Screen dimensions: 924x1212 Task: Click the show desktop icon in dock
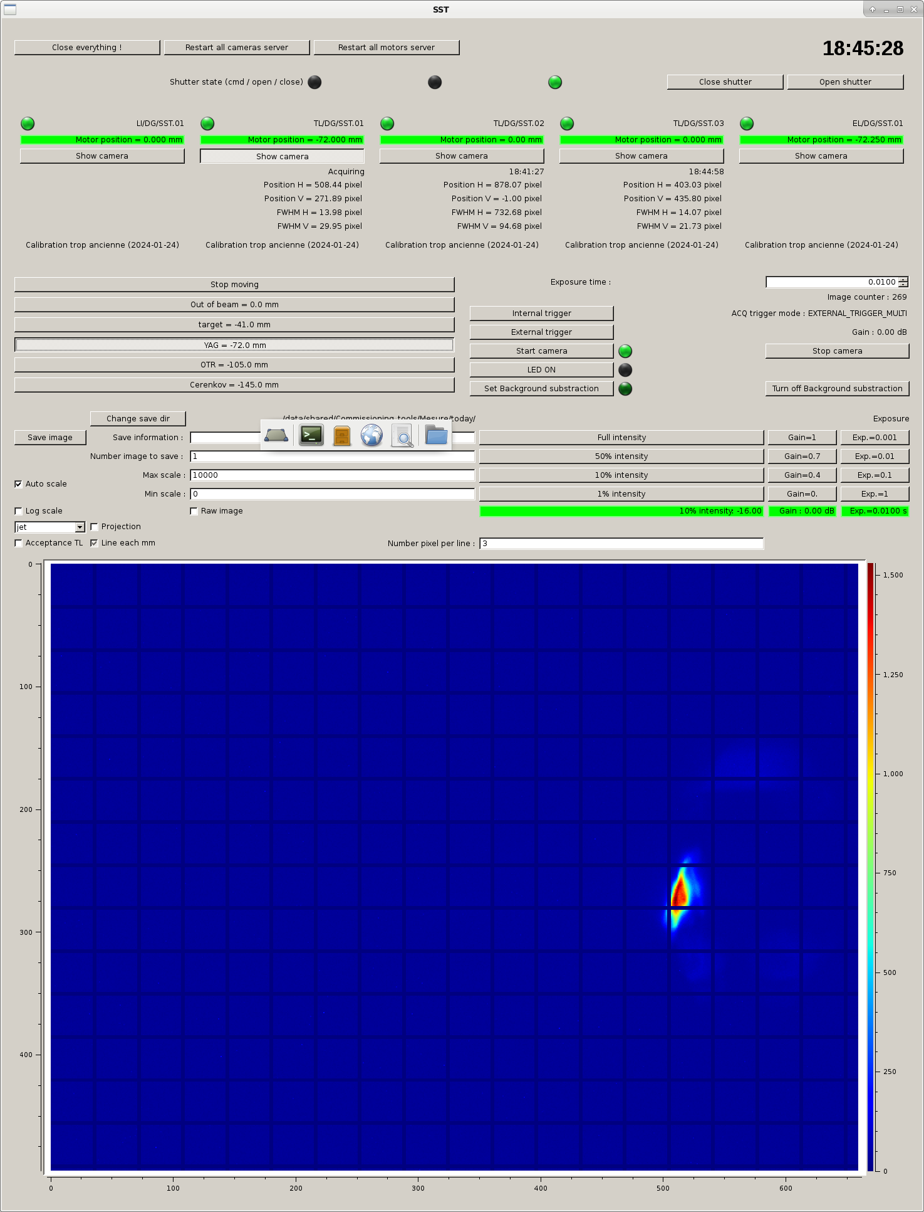tap(276, 435)
